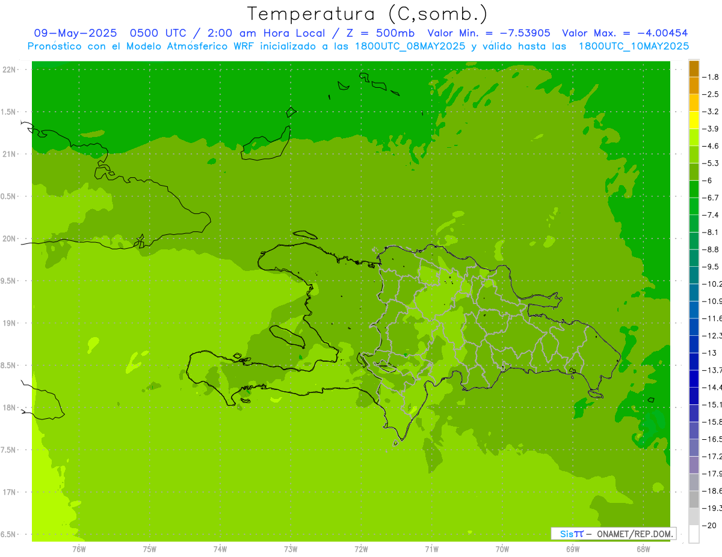Image resolution: width=722 pixels, height=557 pixels.
Task: Select the 73W longitude axis label
Action: [x=291, y=549]
